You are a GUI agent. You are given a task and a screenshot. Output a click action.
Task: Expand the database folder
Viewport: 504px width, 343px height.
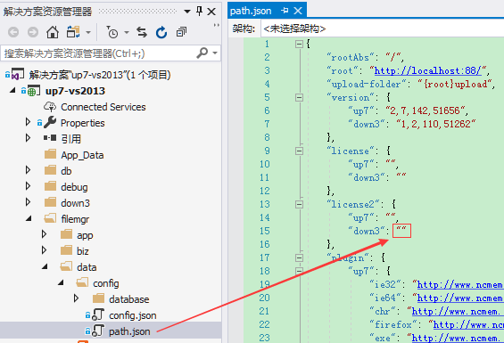click(x=76, y=298)
